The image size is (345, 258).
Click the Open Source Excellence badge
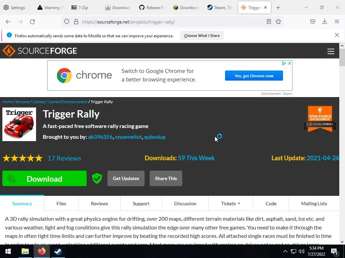pyautogui.click(x=320, y=119)
